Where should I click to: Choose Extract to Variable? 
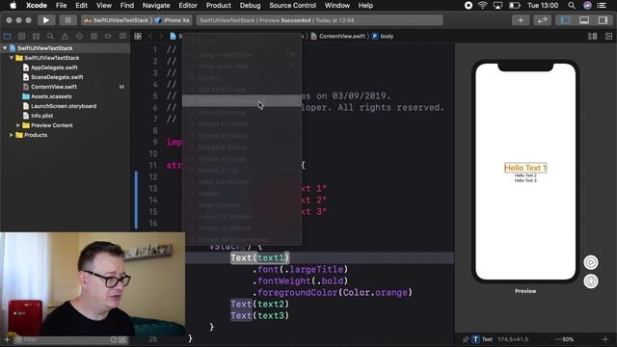click(242, 217)
